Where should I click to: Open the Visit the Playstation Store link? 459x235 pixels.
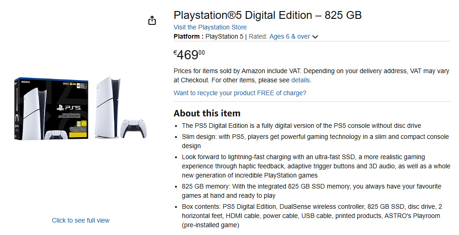tap(210, 27)
